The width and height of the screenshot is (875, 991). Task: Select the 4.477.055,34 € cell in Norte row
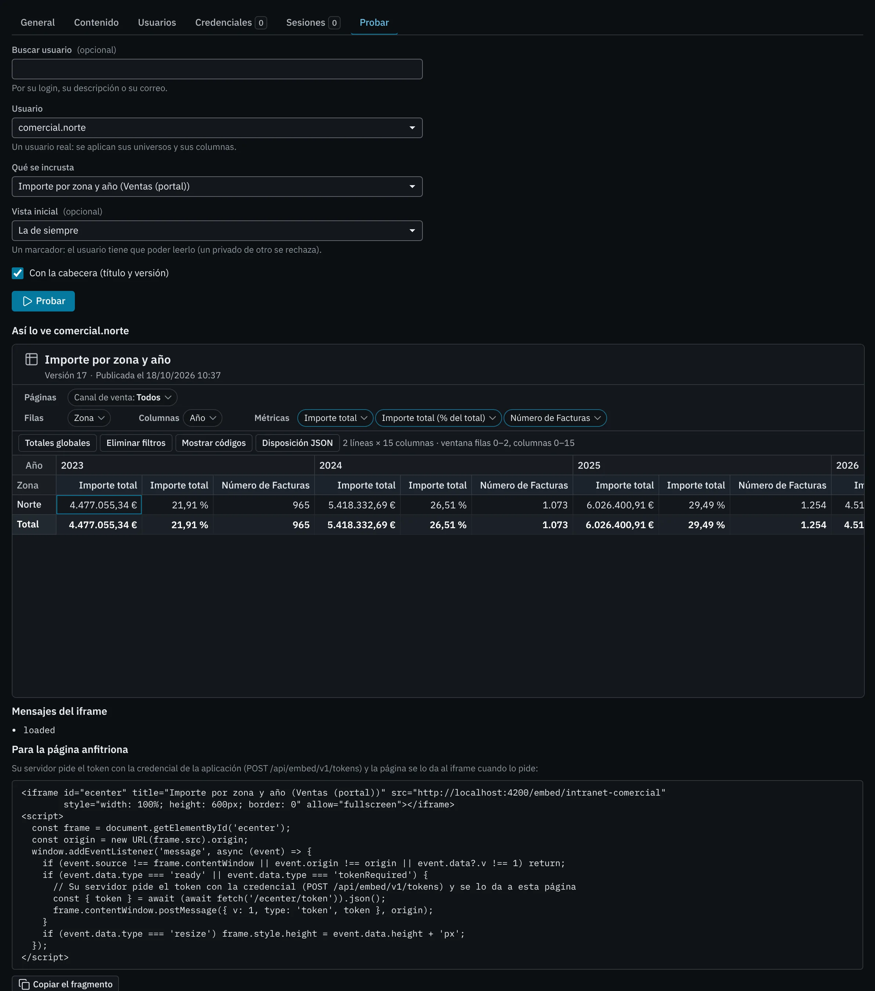99,505
